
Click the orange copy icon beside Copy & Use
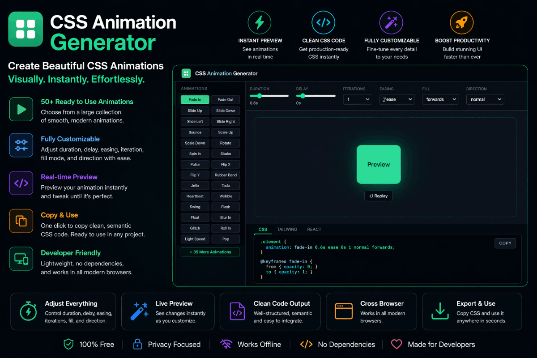click(21, 221)
